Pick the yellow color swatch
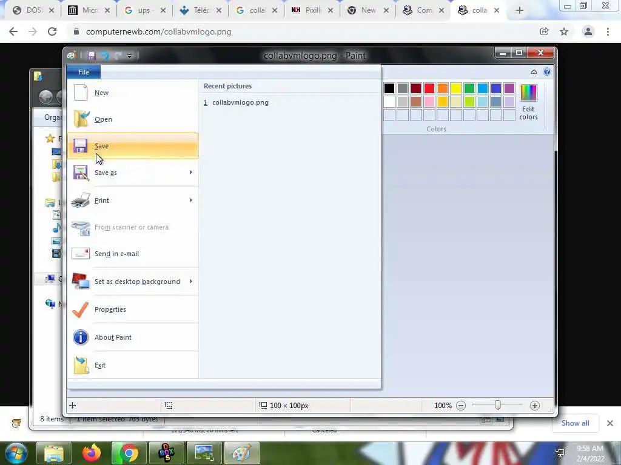This screenshot has width=621, height=465. point(456,88)
